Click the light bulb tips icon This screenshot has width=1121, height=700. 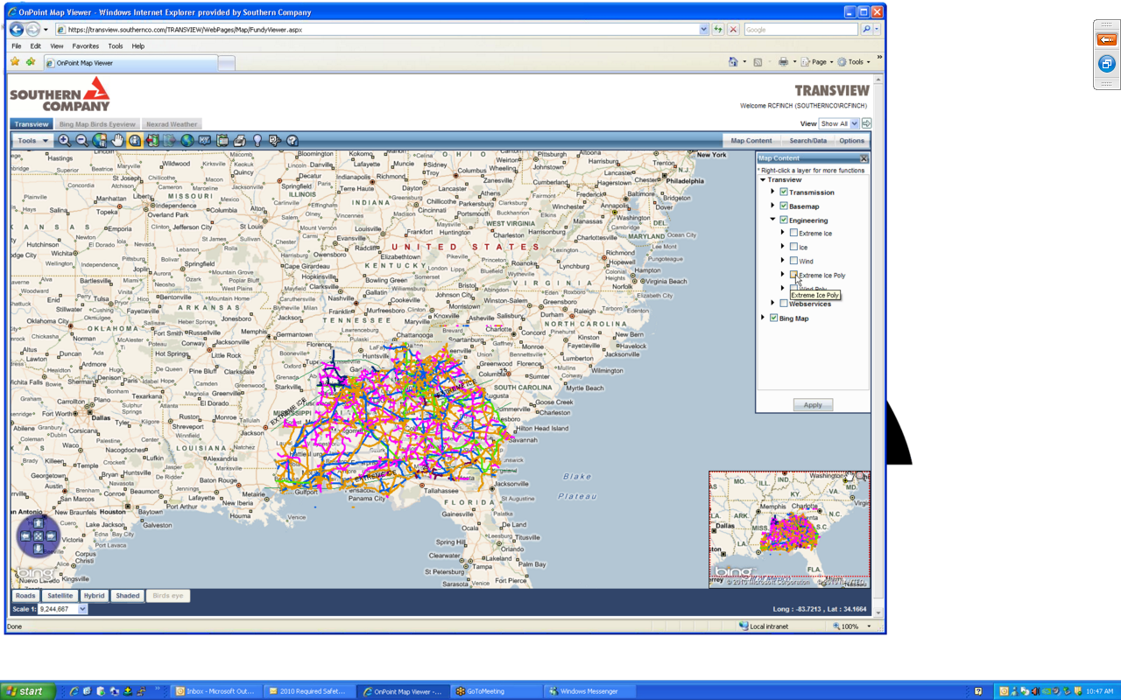[257, 140]
